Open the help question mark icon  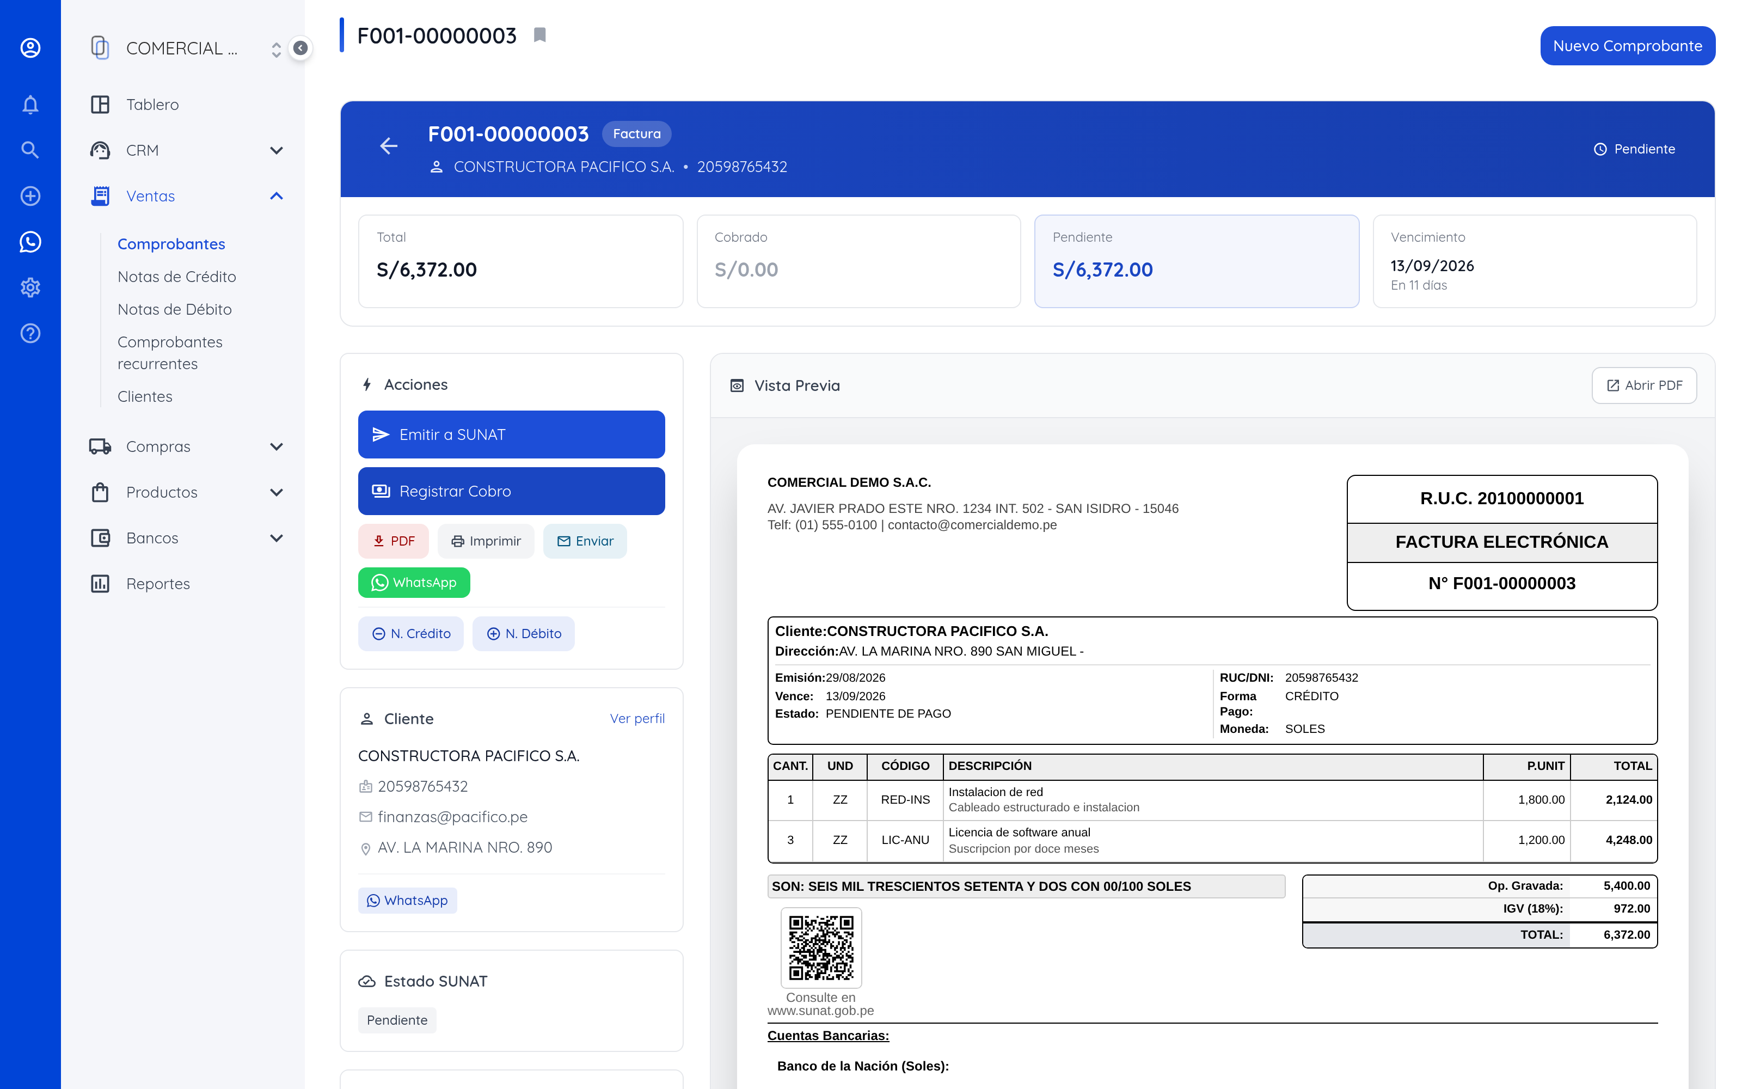(x=30, y=333)
